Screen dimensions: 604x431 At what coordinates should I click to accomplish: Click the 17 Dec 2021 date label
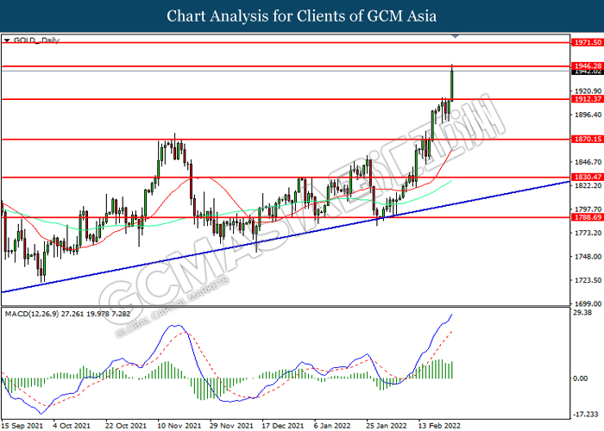(x=283, y=426)
